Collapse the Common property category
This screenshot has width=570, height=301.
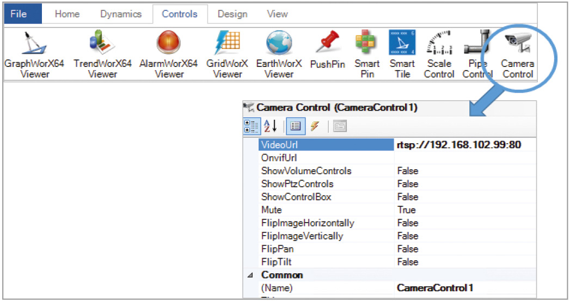(250, 275)
